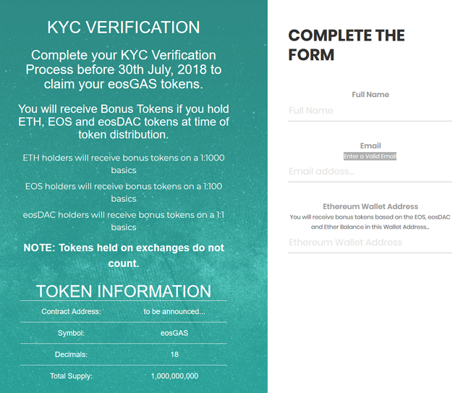Click the ETH holders 1:1000 bonus line
This screenshot has height=393, width=463.
click(124, 164)
